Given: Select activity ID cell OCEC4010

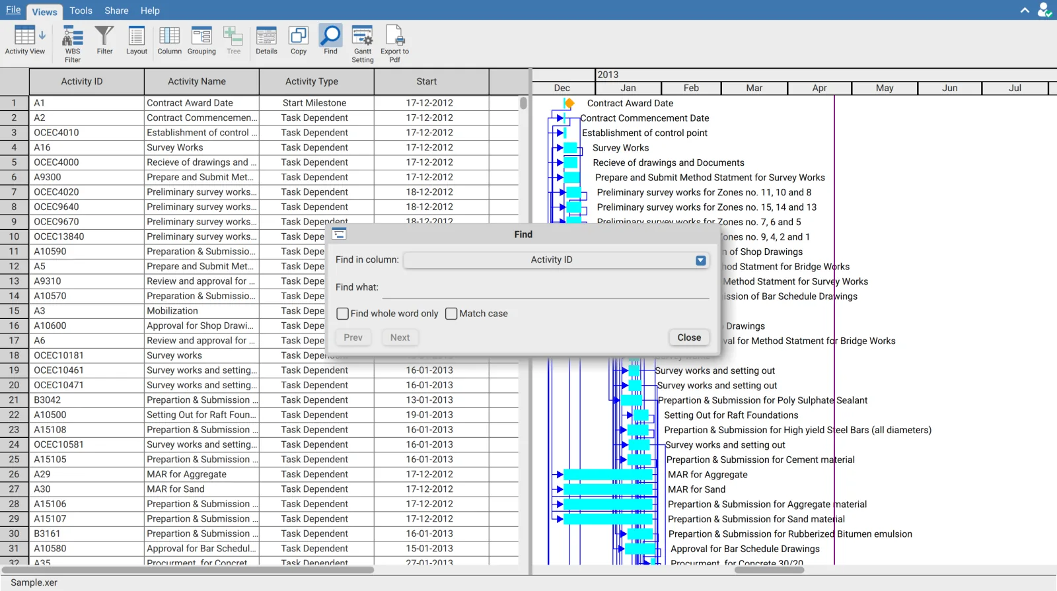Looking at the screenshot, I should pos(87,133).
